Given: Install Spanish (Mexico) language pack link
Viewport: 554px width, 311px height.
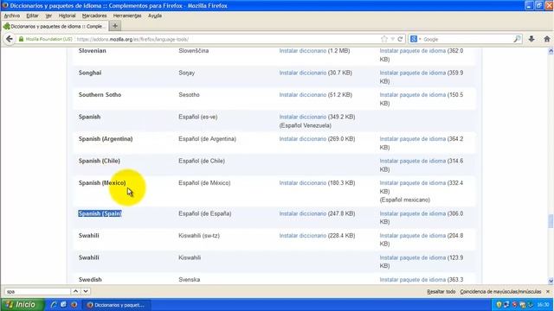Looking at the screenshot, I should tap(413, 182).
